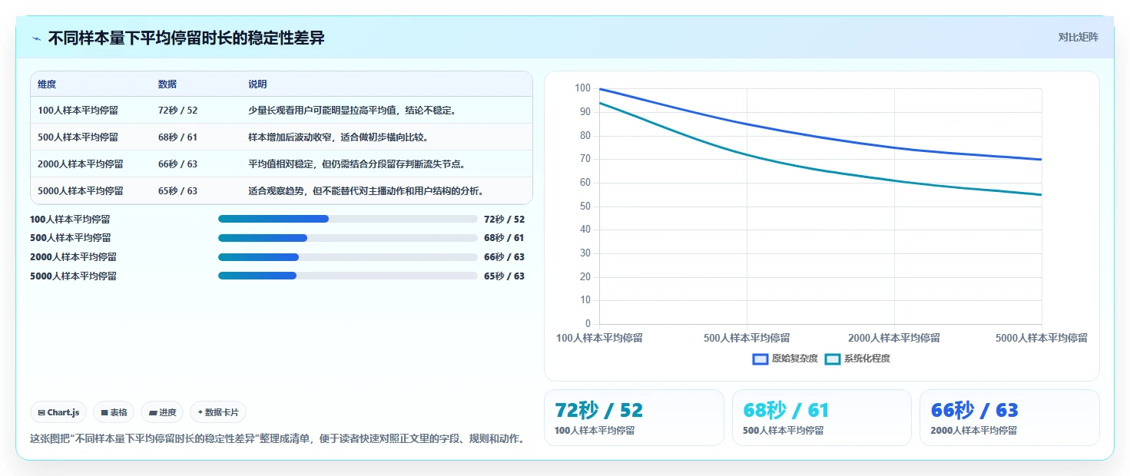Click the 维度 column header

47,84
